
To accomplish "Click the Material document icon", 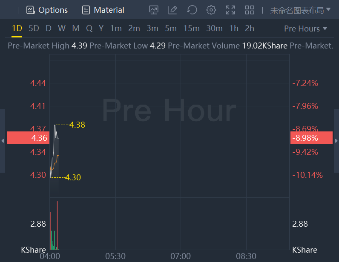I will tap(86, 10).
